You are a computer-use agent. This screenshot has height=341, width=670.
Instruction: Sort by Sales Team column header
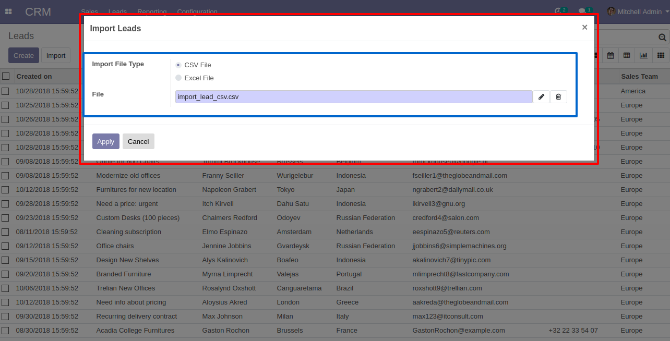[x=639, y=76]
